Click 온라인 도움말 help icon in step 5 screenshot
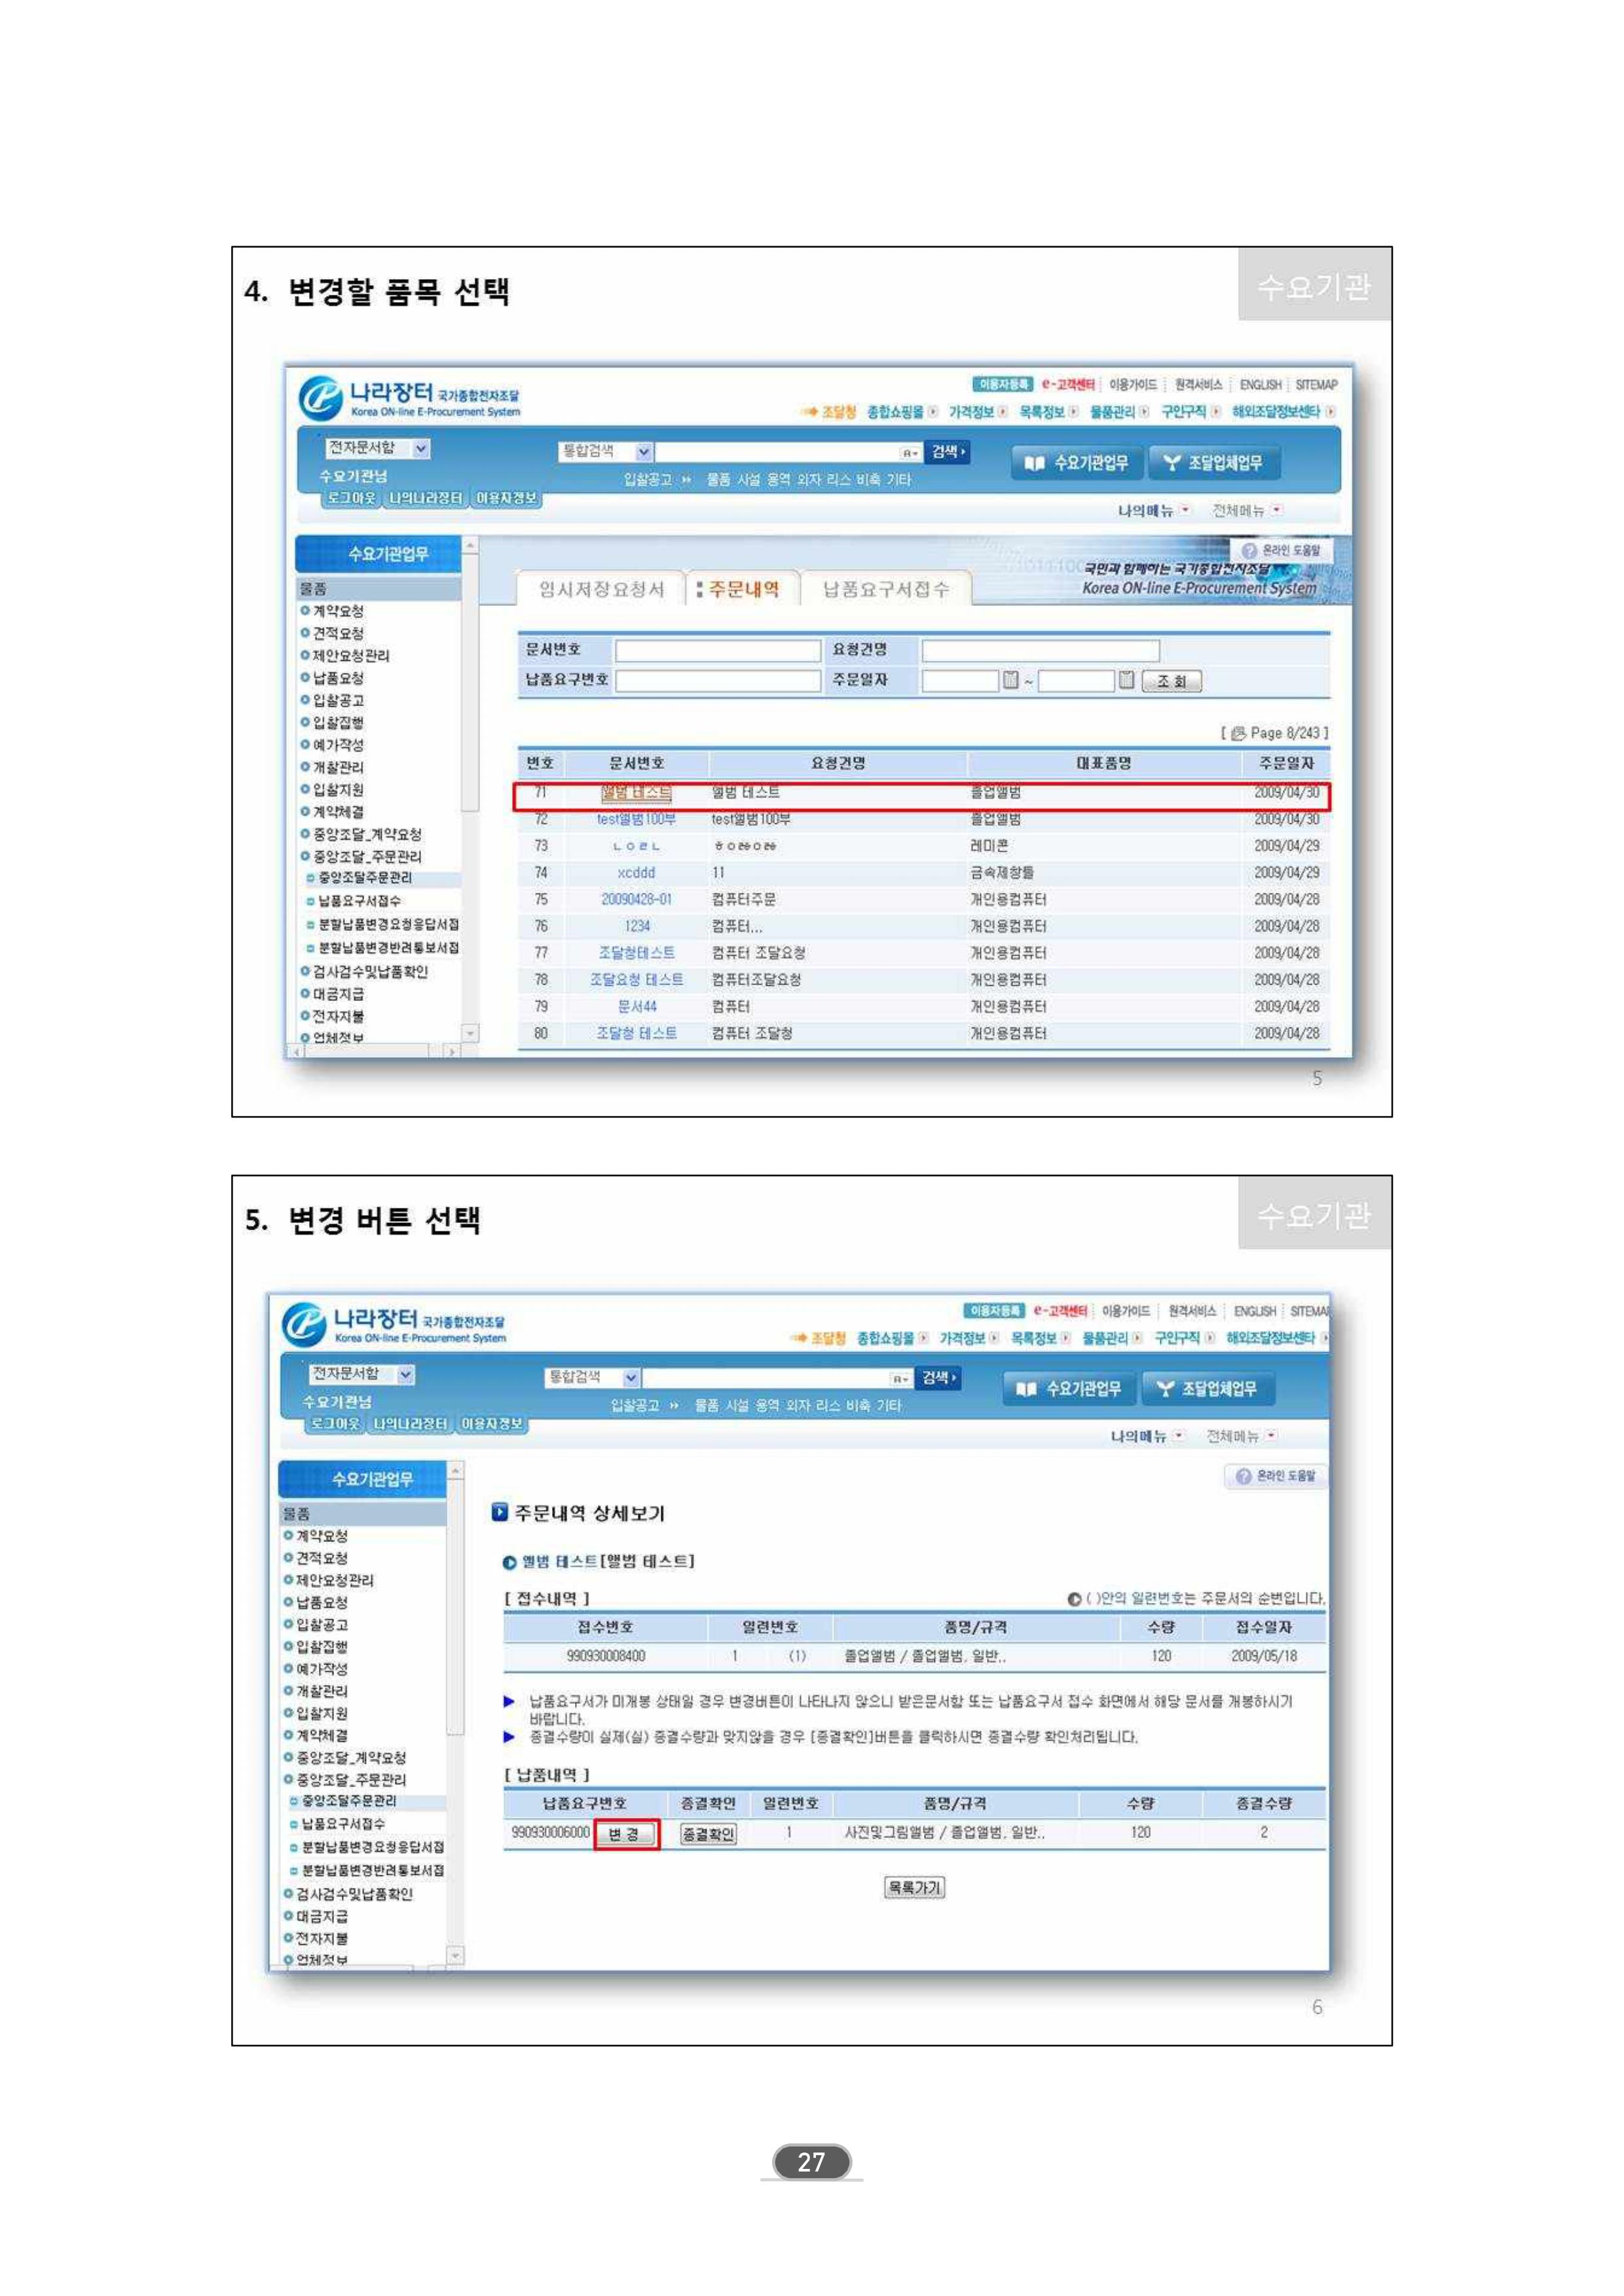Image resolution: width=1624 pixels, height=2296 pixels. point(1243,1476)
